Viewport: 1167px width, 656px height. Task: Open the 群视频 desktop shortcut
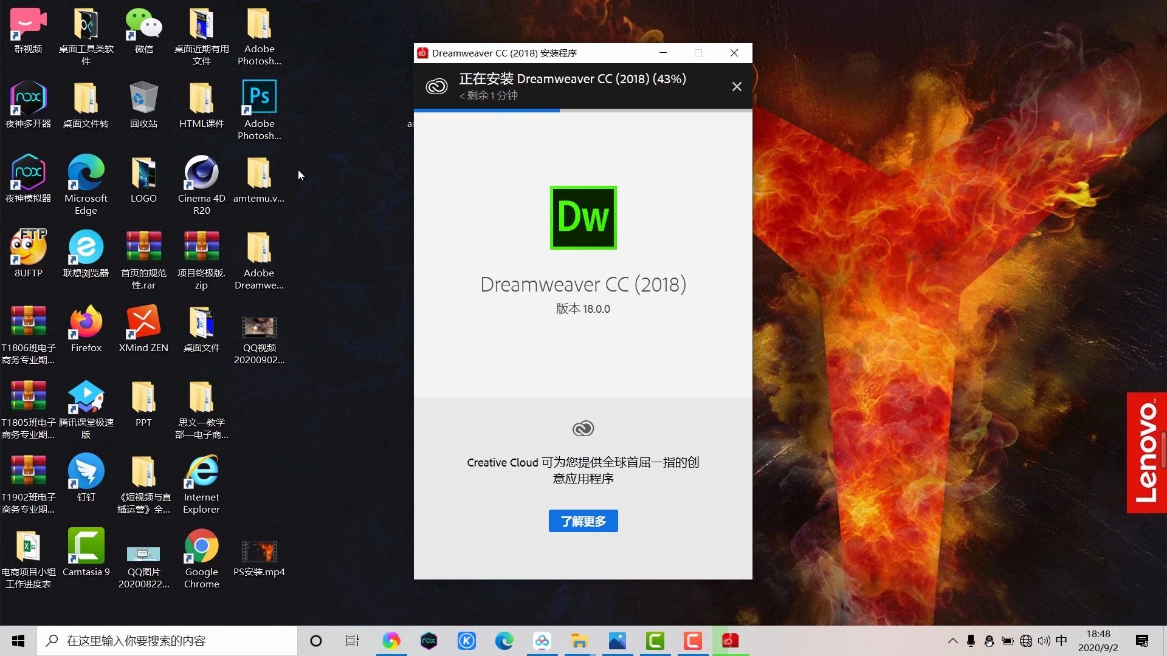click(x=28, y=30)
